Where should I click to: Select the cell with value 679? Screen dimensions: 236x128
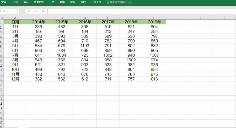click(62, 46)
